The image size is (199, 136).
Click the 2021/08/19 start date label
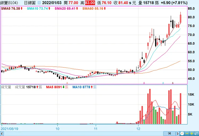pos(9,129)
